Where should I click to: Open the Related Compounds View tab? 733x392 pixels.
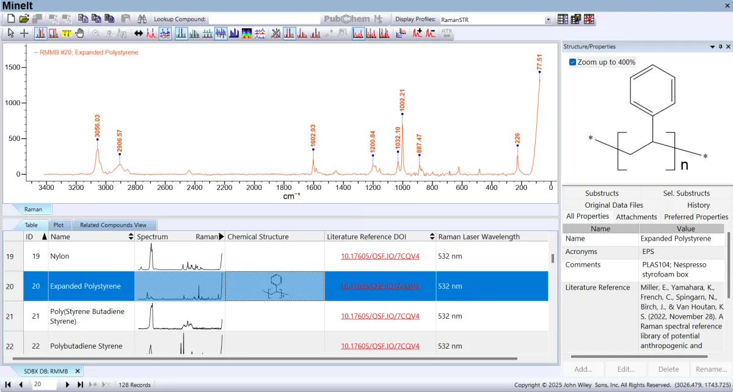(113, 225)
